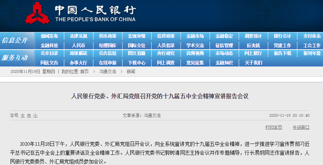Open 市场动态 menu item
Screen dimensions: 323x165
[224, 53]
